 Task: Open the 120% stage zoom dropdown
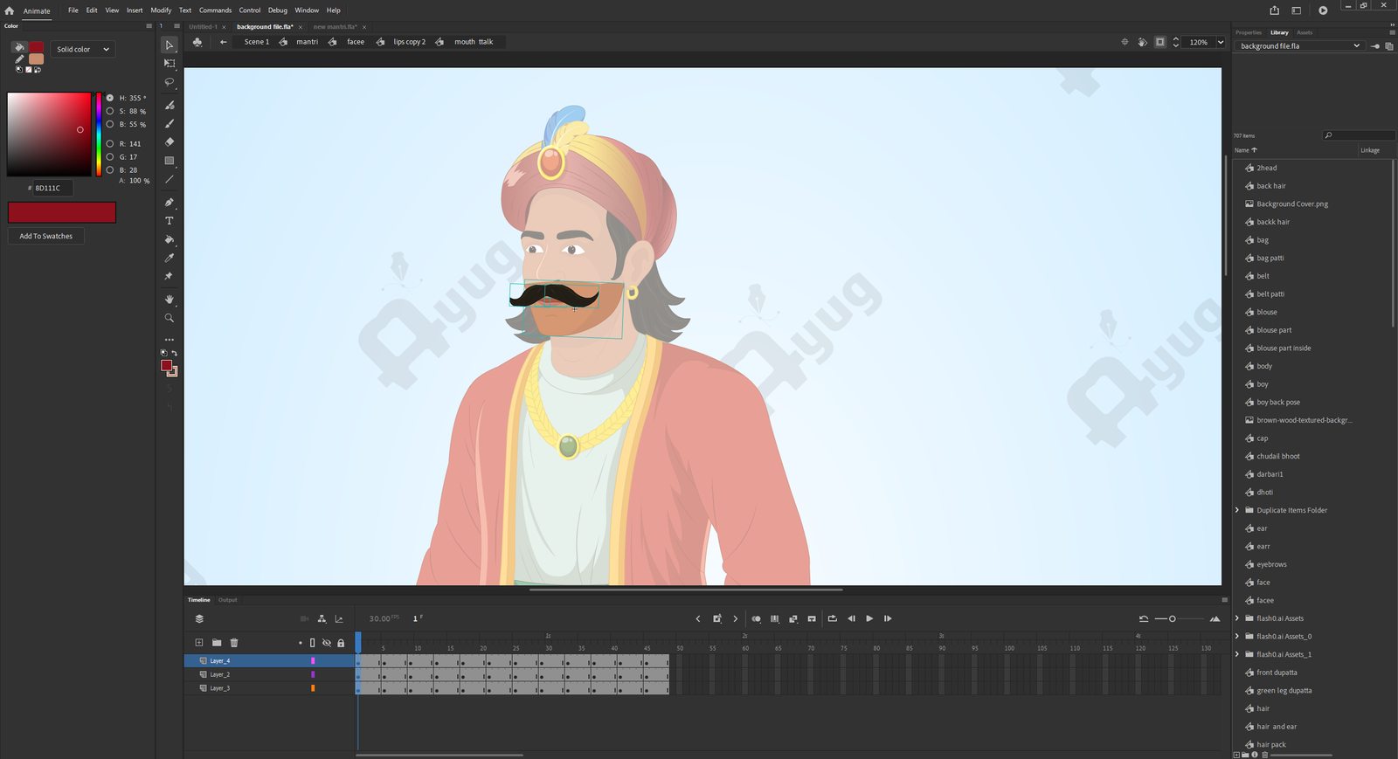pos(1221,42)
